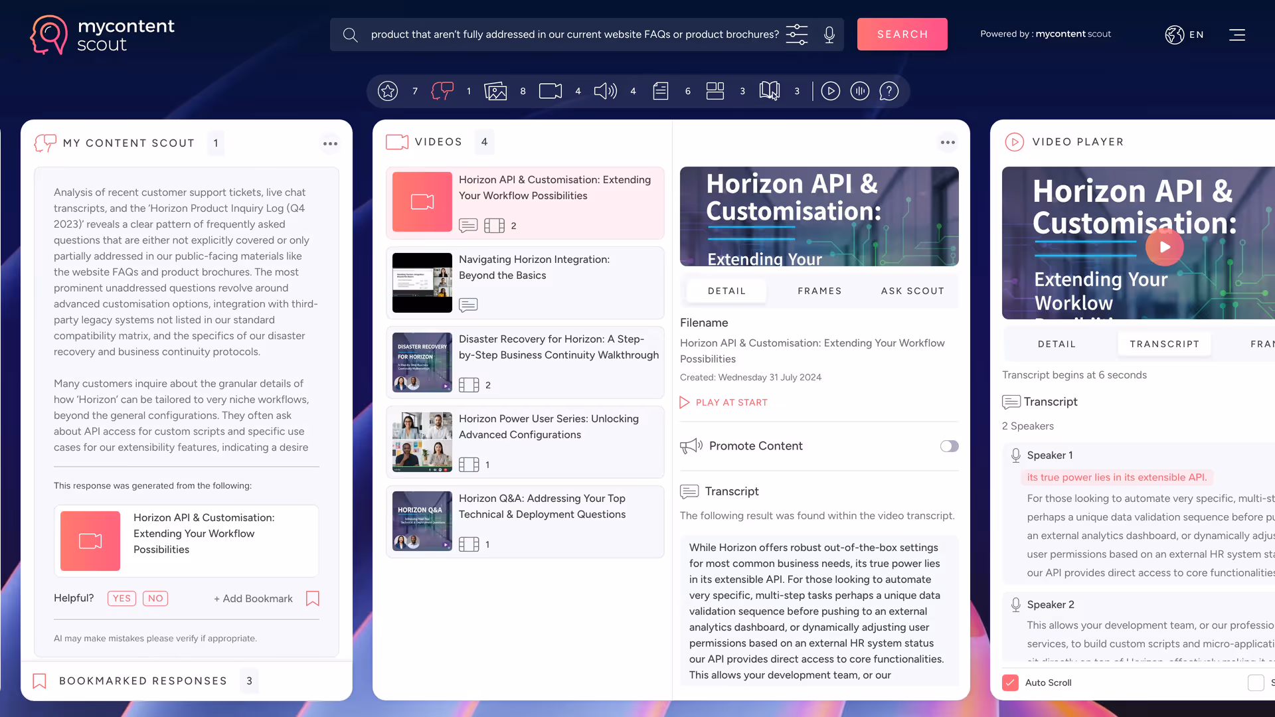Open favourites star icon in toolbar

(388, 91)
